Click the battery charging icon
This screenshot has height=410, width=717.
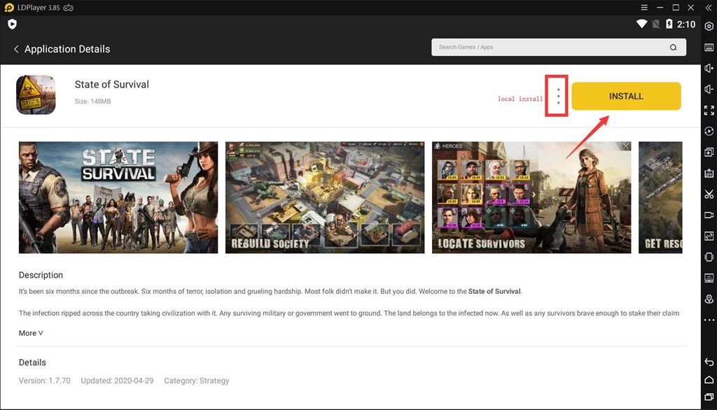click(x=669, y=24)
